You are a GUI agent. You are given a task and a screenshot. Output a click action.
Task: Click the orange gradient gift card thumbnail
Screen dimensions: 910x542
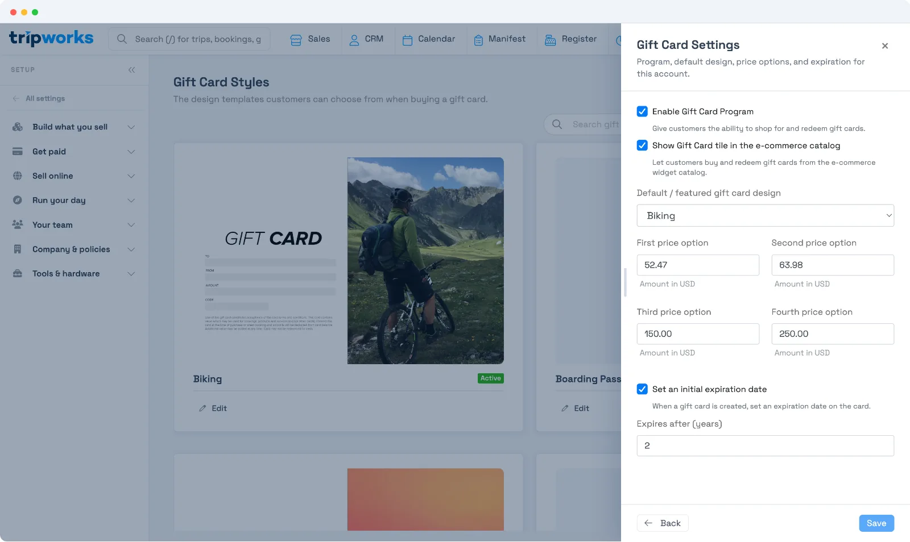coord(425,499)
